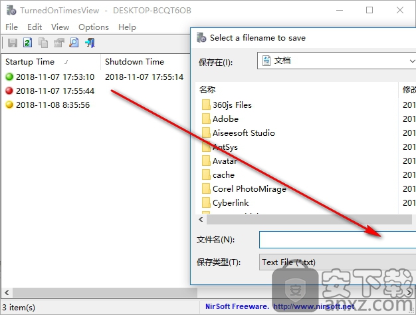Click the file list scroll left arrow
The height and width of the screenshot is (315, 416).
[x=201, y=220]
